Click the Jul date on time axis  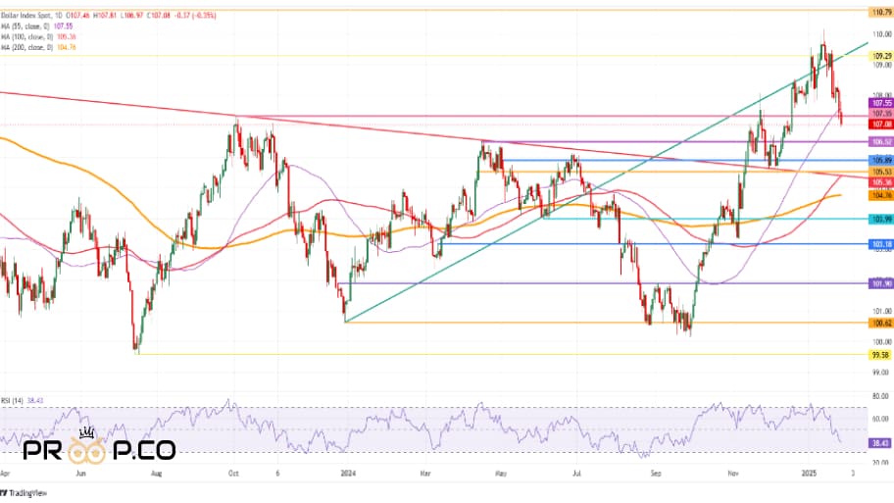point(576,474)
